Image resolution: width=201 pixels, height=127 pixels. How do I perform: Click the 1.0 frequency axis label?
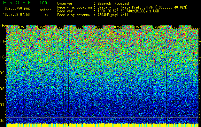pos(3,57)
